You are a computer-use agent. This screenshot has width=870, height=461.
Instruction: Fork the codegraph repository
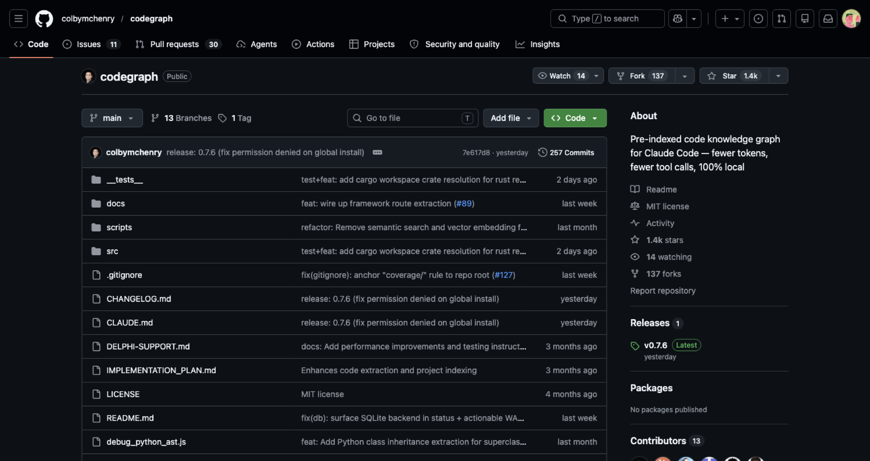coord(642,76)
